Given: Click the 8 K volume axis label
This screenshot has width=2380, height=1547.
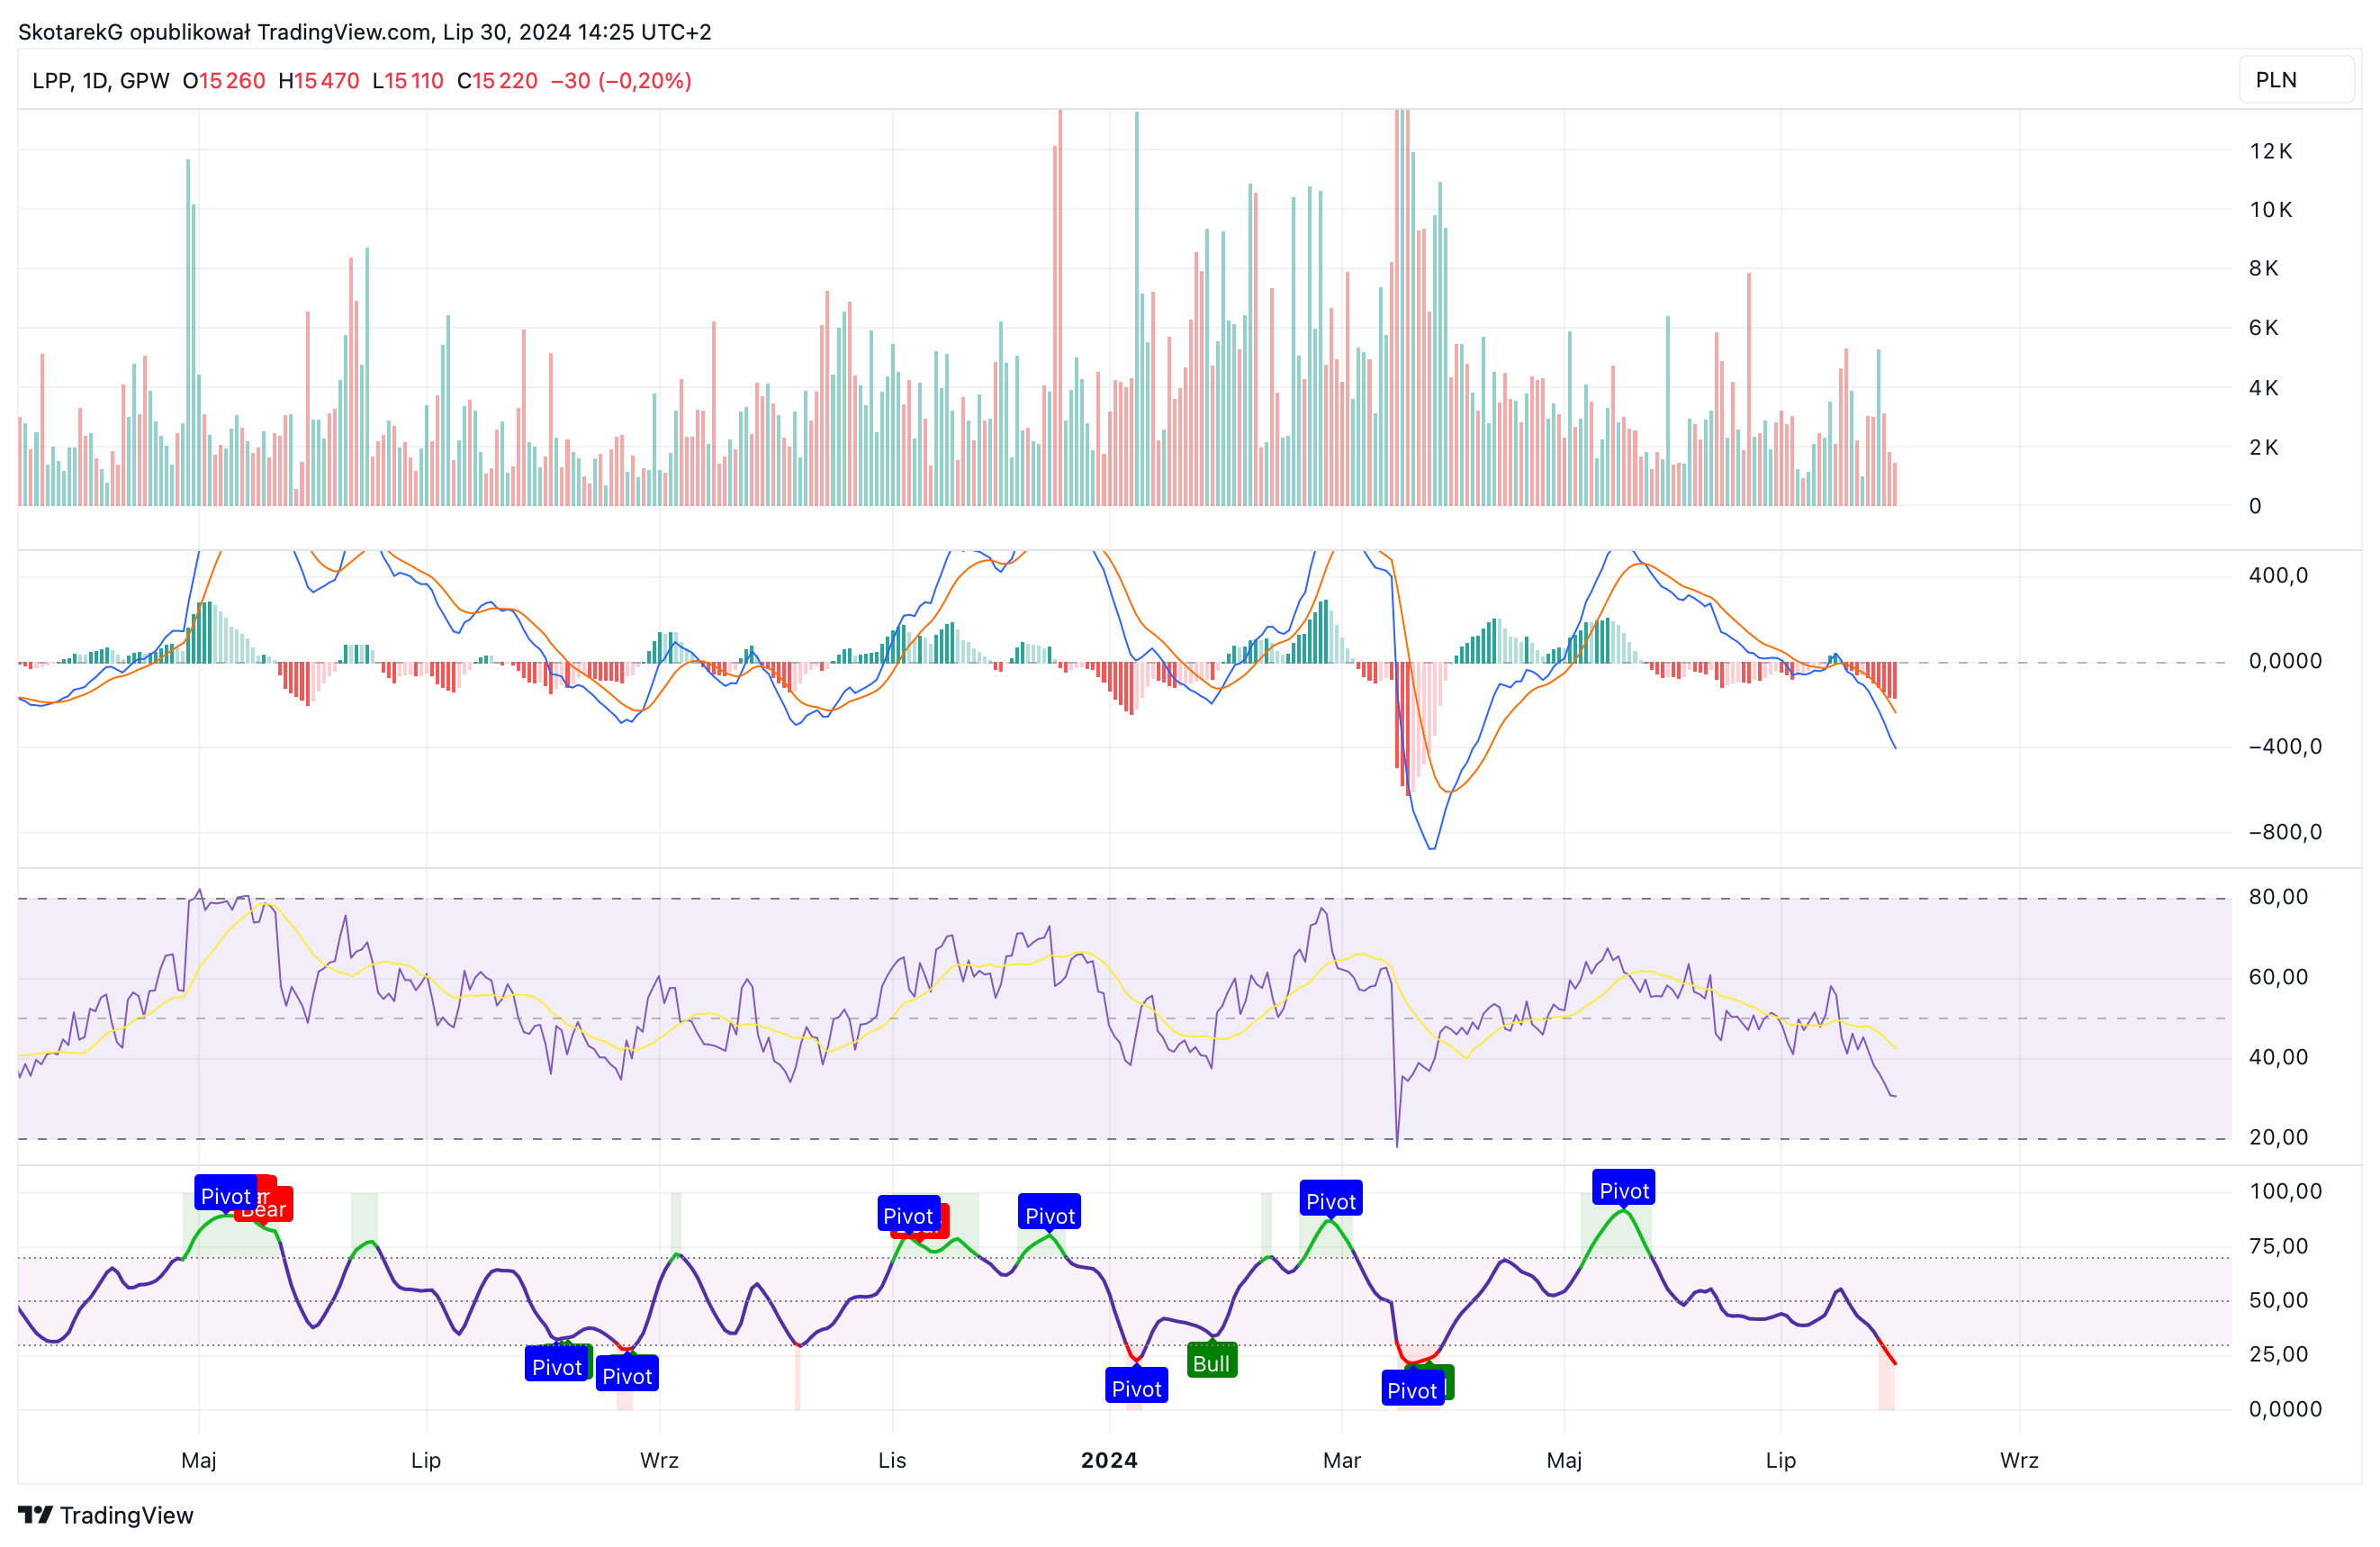Looking at the screenshot, I should coord(2263,268).
